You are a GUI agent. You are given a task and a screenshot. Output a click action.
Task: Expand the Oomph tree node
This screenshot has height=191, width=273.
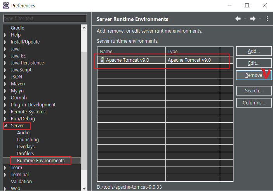click(5, 98)
